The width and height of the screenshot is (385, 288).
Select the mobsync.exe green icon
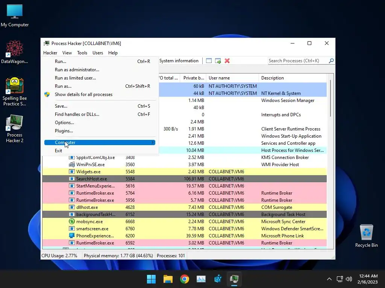tap(72, 221)
